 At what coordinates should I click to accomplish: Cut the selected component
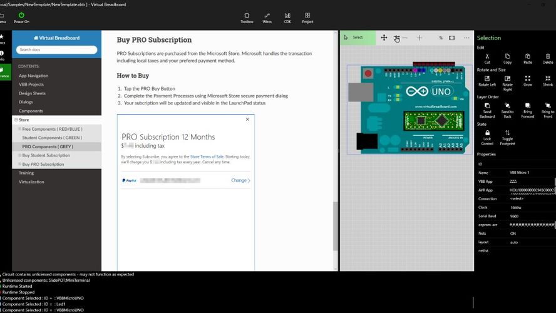click(x=487, y=58)
